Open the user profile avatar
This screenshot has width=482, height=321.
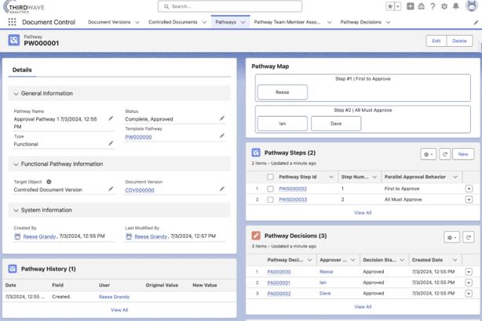click(471, 5)
